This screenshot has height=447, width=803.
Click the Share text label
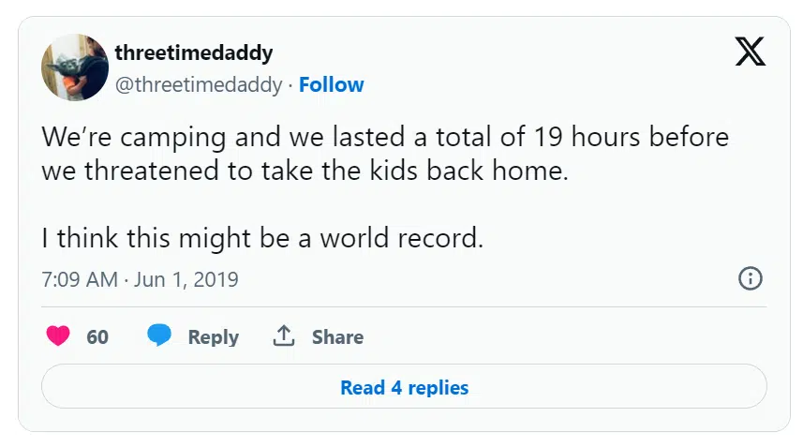pos(337,337)
